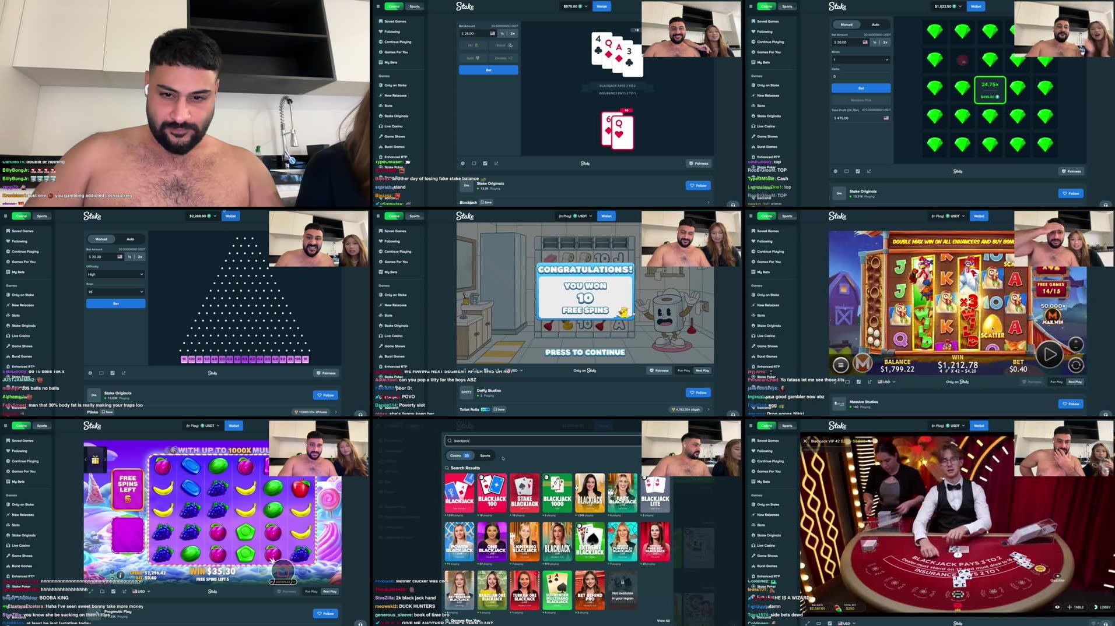Open hamburger menu in blackjack panel header

(378, 6)
